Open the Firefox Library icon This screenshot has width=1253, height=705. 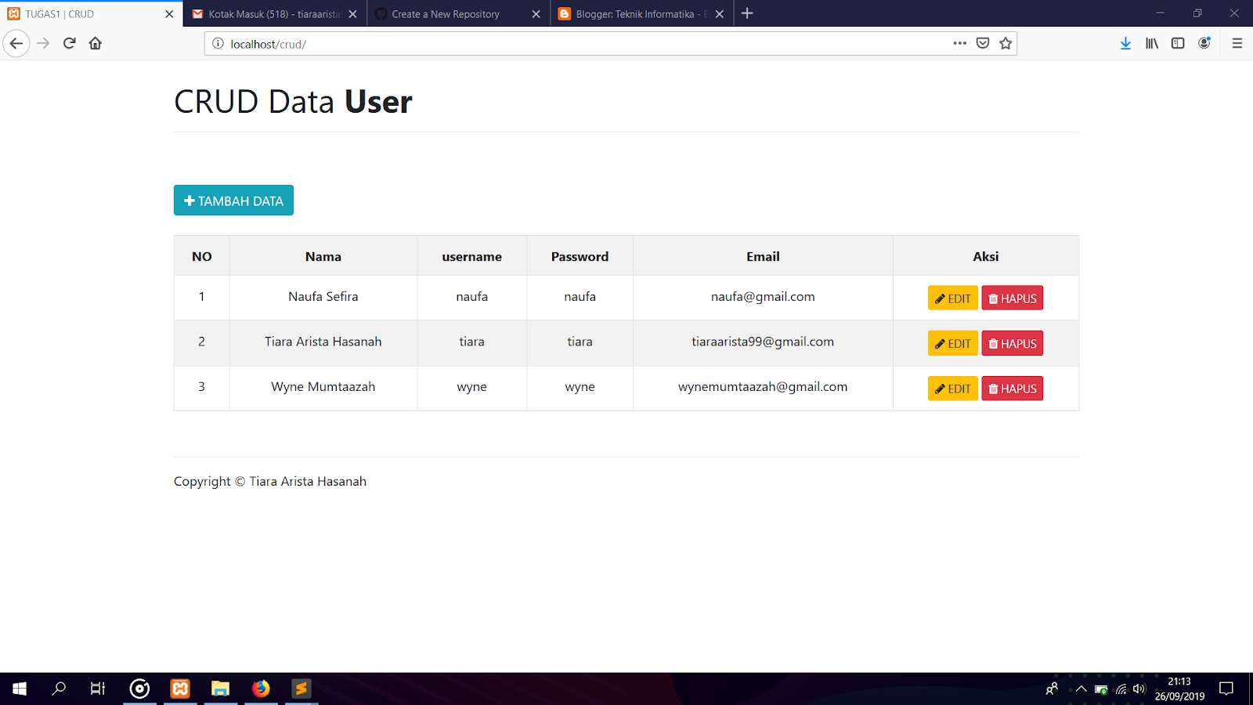(x=1151, y=43)
